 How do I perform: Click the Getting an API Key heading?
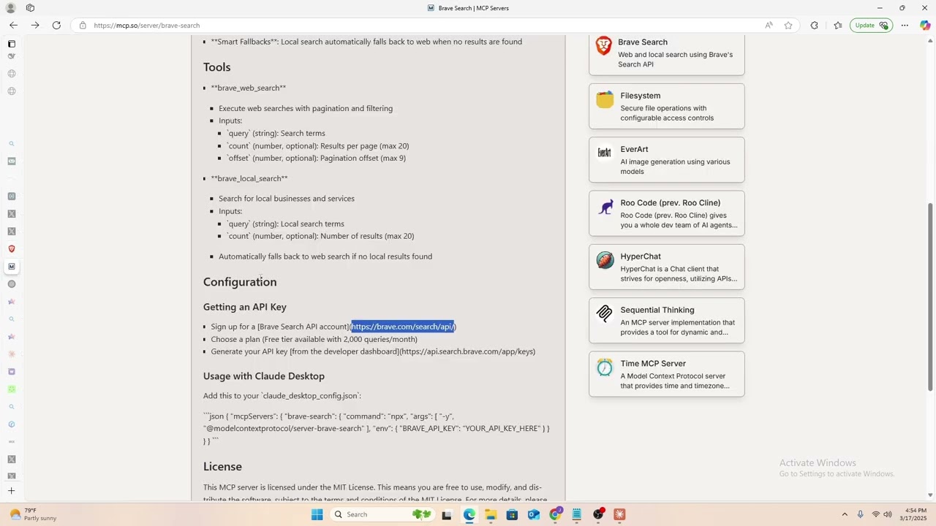pyautogui.click(x=245, y=307)
